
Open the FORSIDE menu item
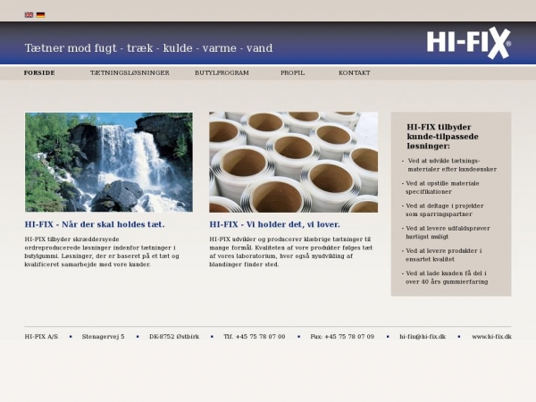point(39,73)
